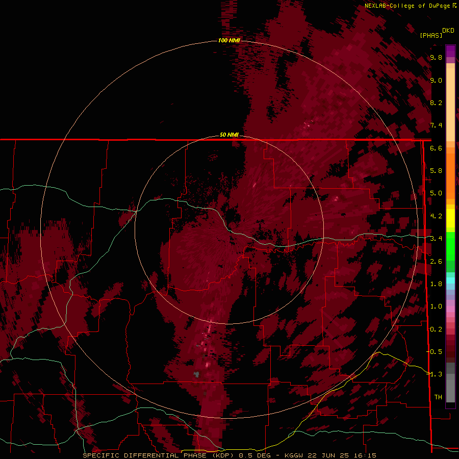Click the 1.8 value on the color scale
459x459 pixels.
click(x=436, y=284)
